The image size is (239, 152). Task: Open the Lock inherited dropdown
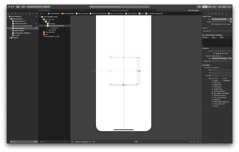(221, 58)
